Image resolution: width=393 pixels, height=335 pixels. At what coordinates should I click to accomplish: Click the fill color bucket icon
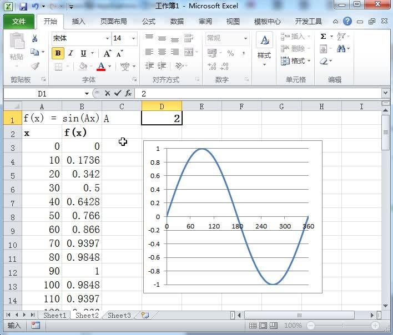pyautogui.click(x=83, y=67)
